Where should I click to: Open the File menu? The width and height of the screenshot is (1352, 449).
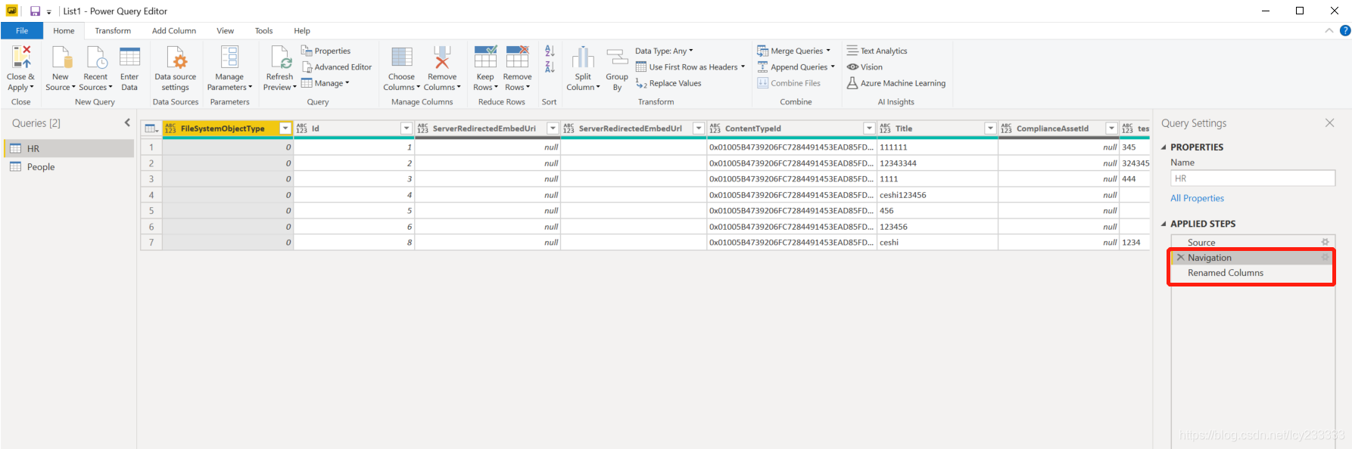(22, 31)
